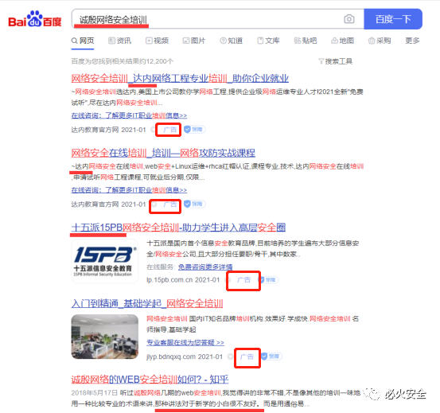Open result 网络安全培训_达内网络工程专业培训
Screen dimensions: 440x413
tap(180, 78)
